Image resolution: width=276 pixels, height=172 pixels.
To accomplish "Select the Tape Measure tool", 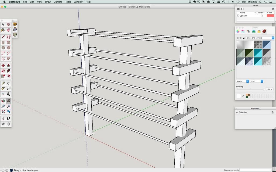I will tap(3, 83).
